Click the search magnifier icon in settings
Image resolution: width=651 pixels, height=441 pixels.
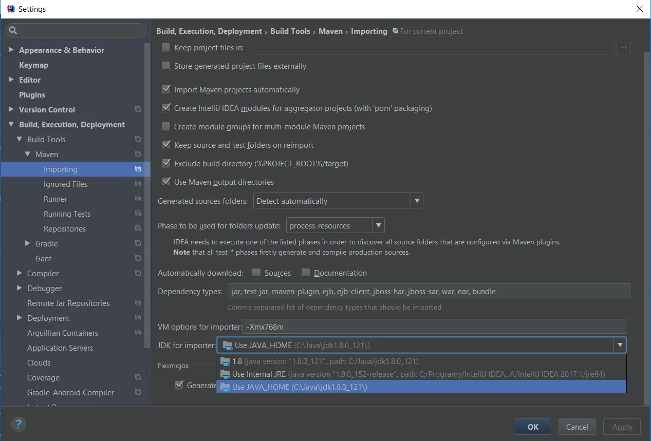[13, 31]
